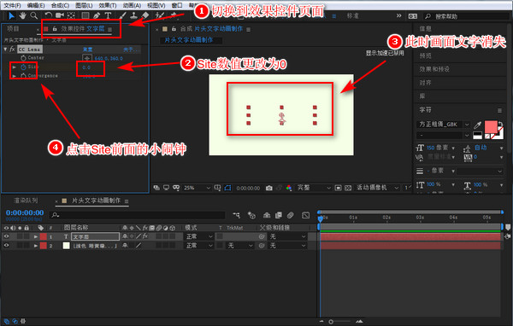The width and height of the screenshot is (513, 326).
Task: Open the 对齐 panel
Action: click(x=425, y=83)
